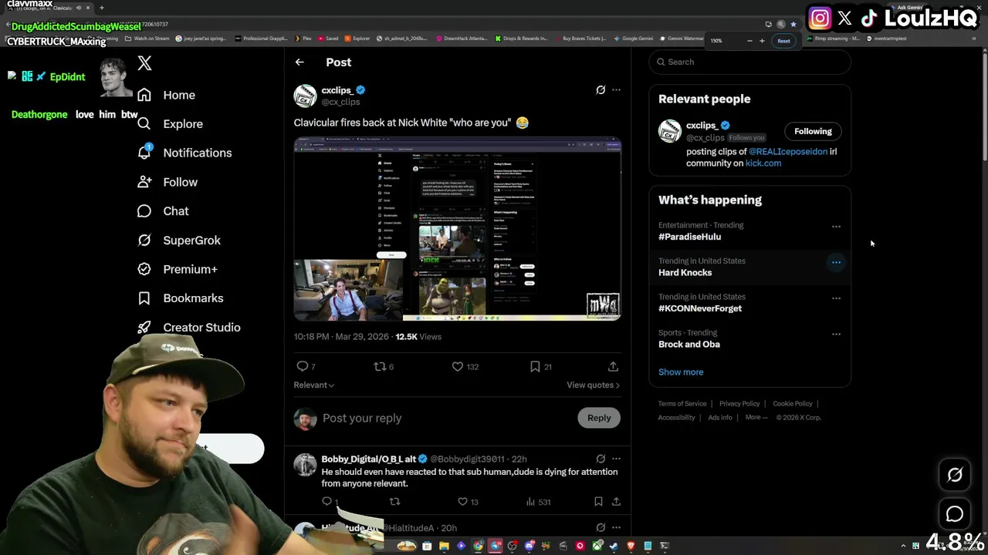Open Creator Studio in the sidebar
This screenshot has height=555, width=988.
click(189, 328)
